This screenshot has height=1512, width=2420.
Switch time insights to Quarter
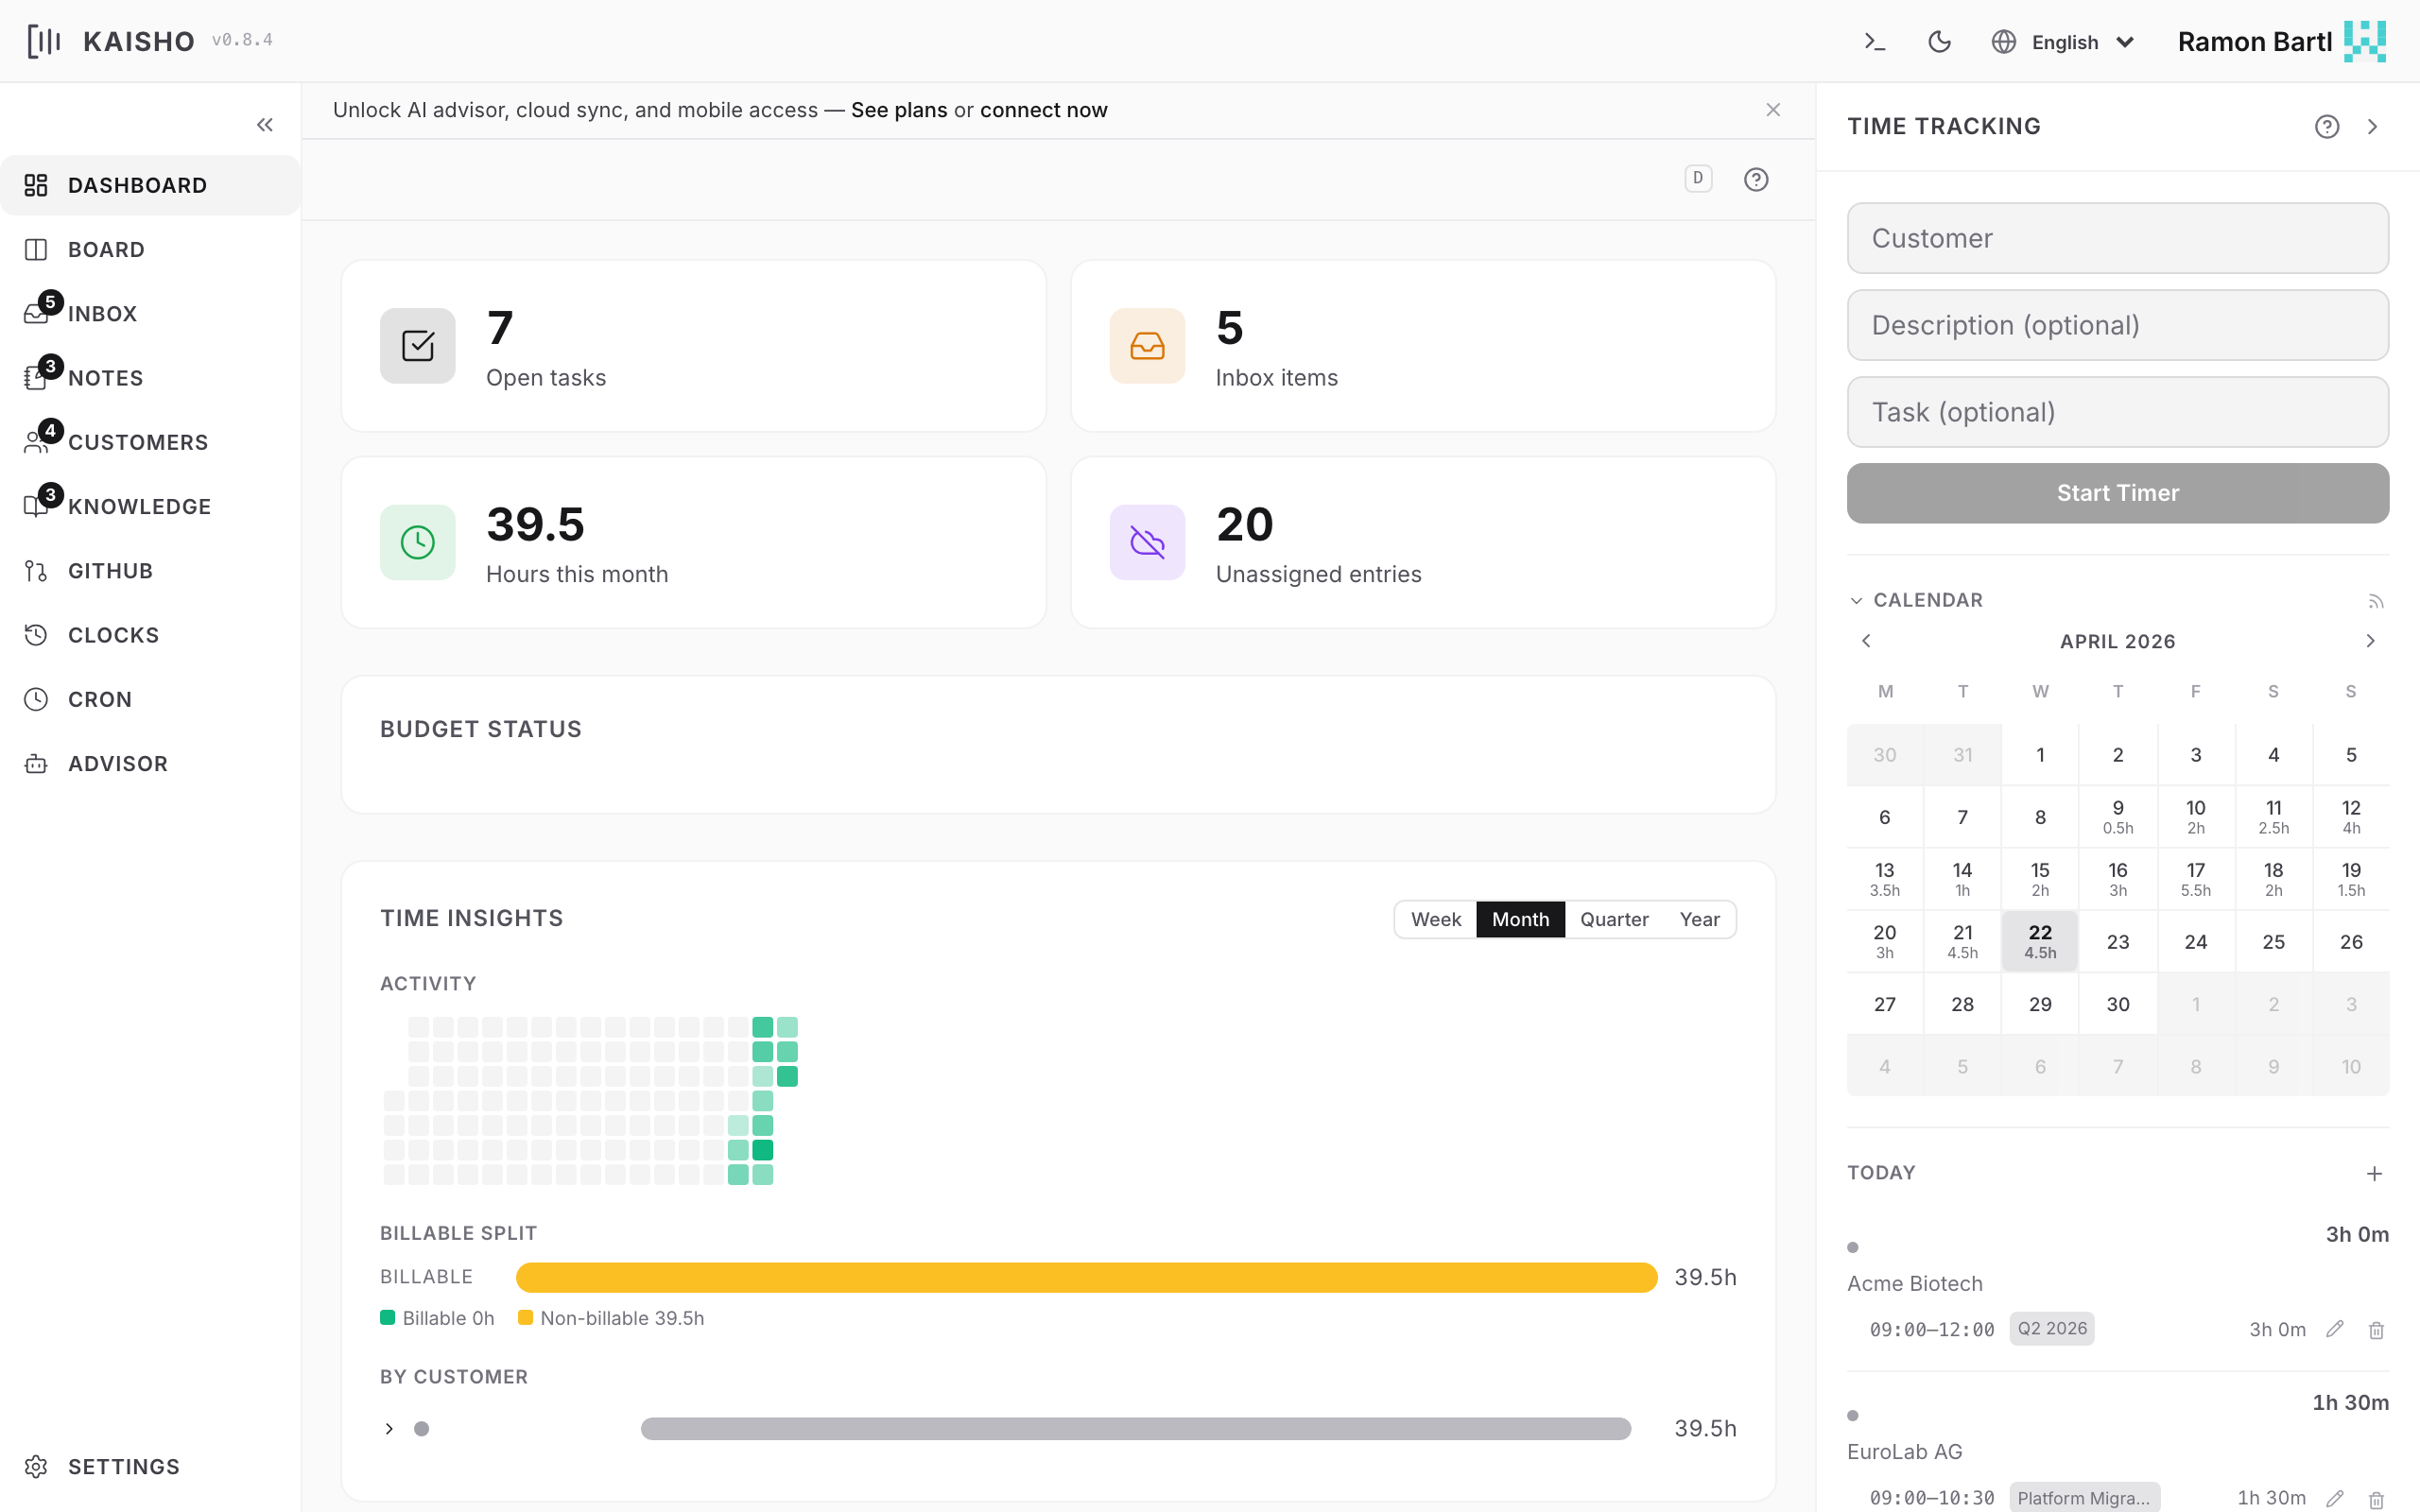(1613, 919)
